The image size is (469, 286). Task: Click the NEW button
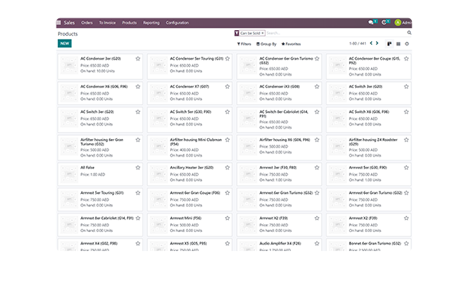(64, 44)
